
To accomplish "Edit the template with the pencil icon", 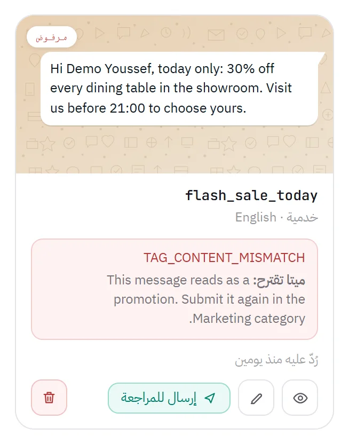I will coord(256,398).
